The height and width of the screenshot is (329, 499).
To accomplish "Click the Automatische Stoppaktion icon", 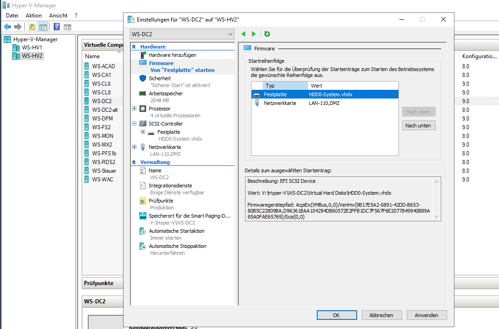I will 143,246.
